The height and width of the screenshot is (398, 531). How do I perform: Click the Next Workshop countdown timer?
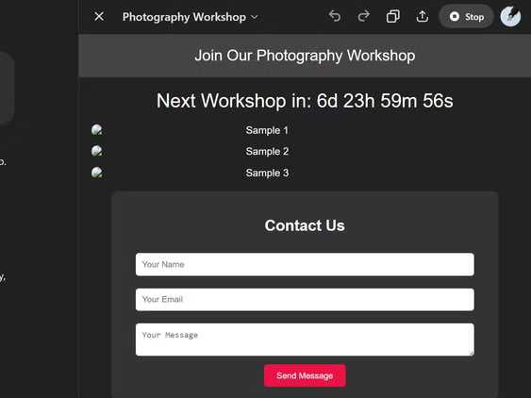[305, 101]
